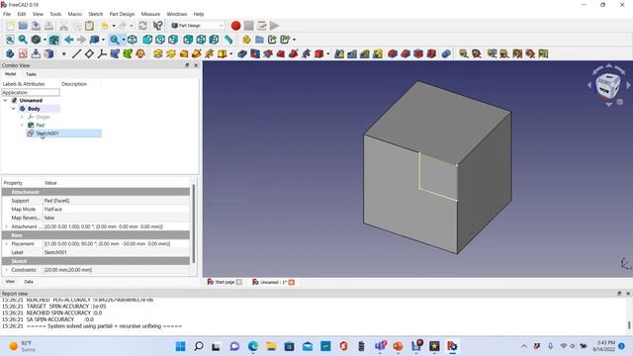The image size is (633, 356).
Task: Open the Part Design workbench dropdown
Action: pyautogui.click(x=197, y=26)
